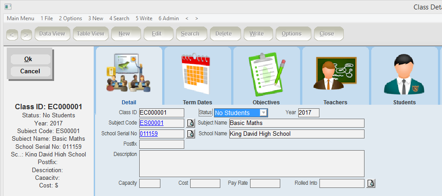Image resolution: width=442 pixels, height=196 pixels.
Task: Open the 5 Write menu
Action: (x=144, y=18)
